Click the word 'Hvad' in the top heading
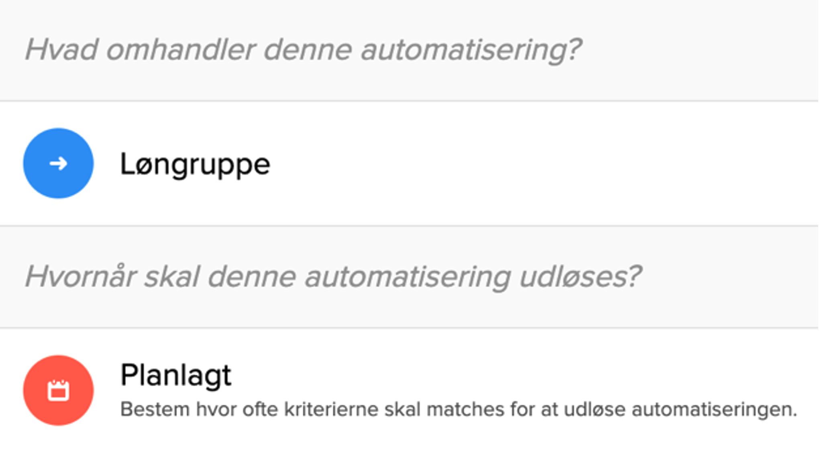The image size is (819, 450). (61, 50)
